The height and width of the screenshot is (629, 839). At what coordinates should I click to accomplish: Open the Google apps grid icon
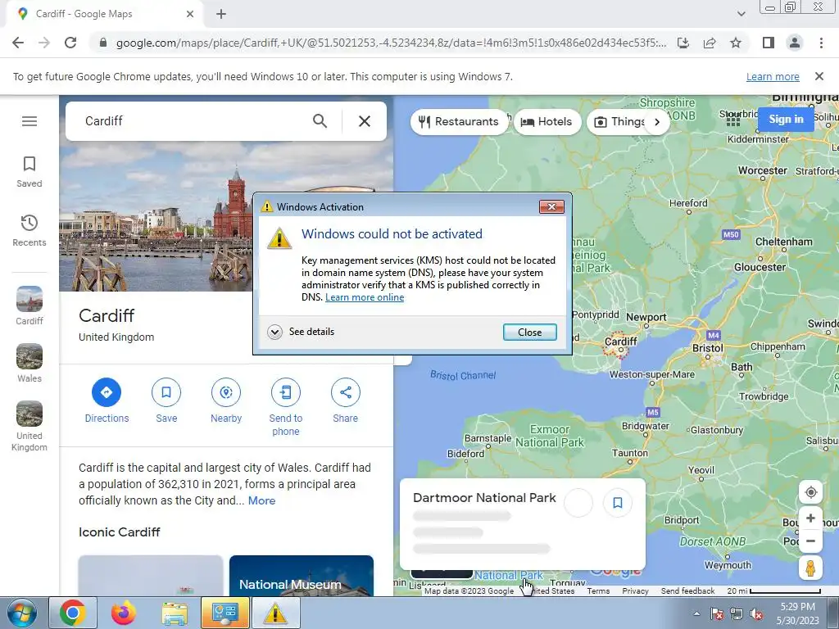[x=733, y=120]
